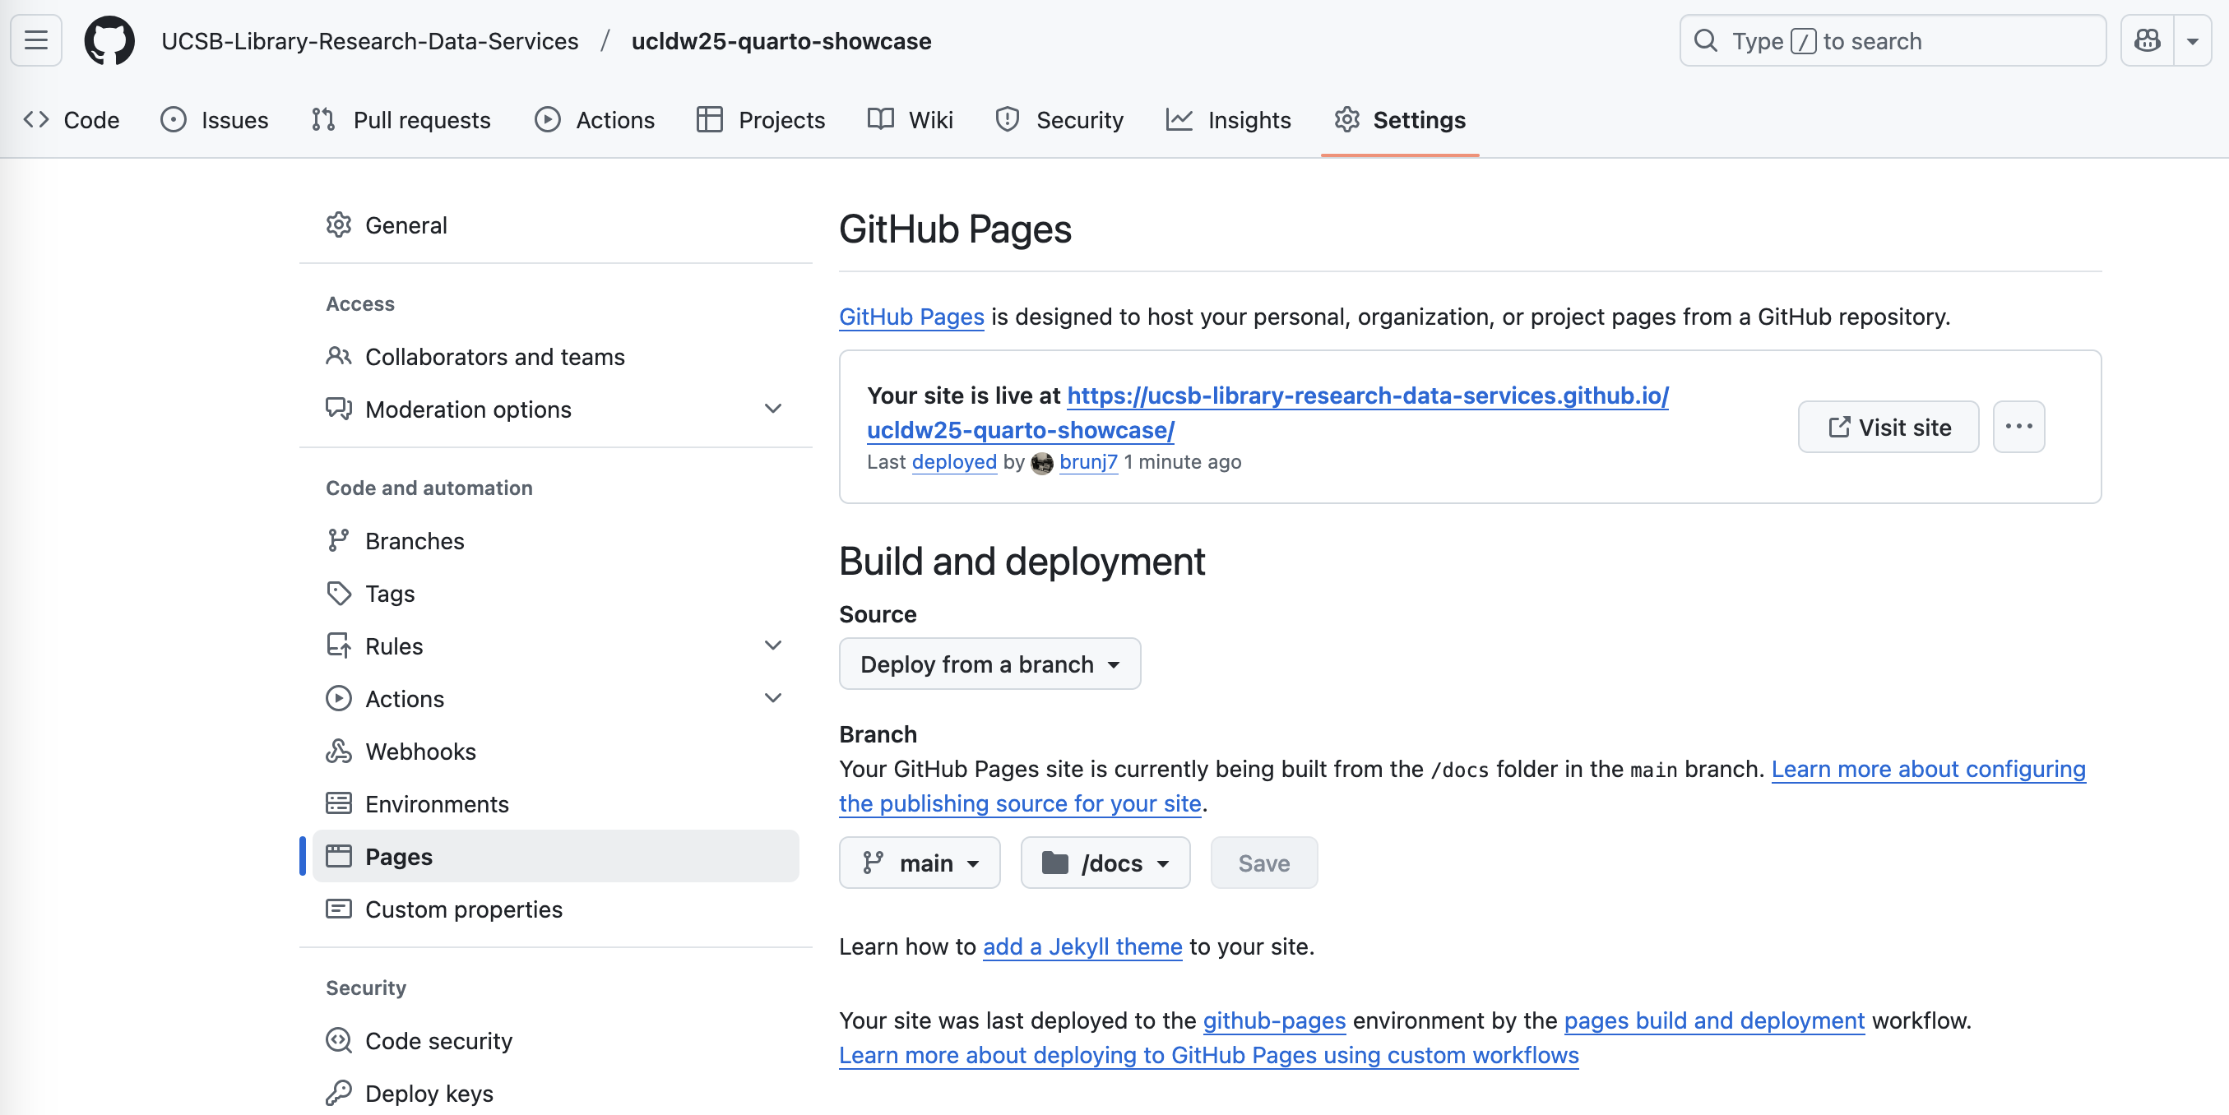Switch to the Insights tab
2229x1115 pixels.
pos(1229,119)
